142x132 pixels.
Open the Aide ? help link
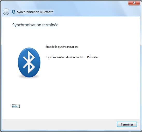click(x=16, y=106)
